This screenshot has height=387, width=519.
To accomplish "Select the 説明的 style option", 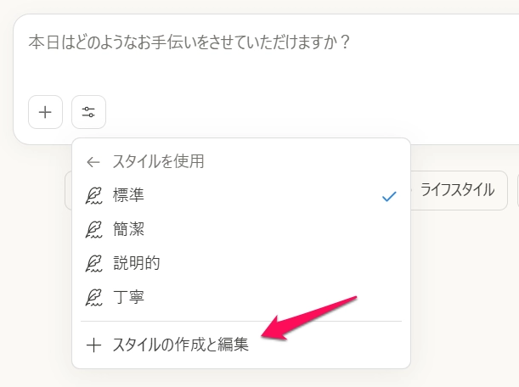I will (241, 263).
